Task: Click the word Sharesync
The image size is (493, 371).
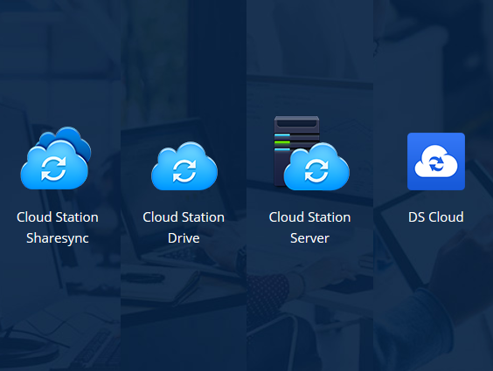Action: pyautogui.click(x=58, y=238)
